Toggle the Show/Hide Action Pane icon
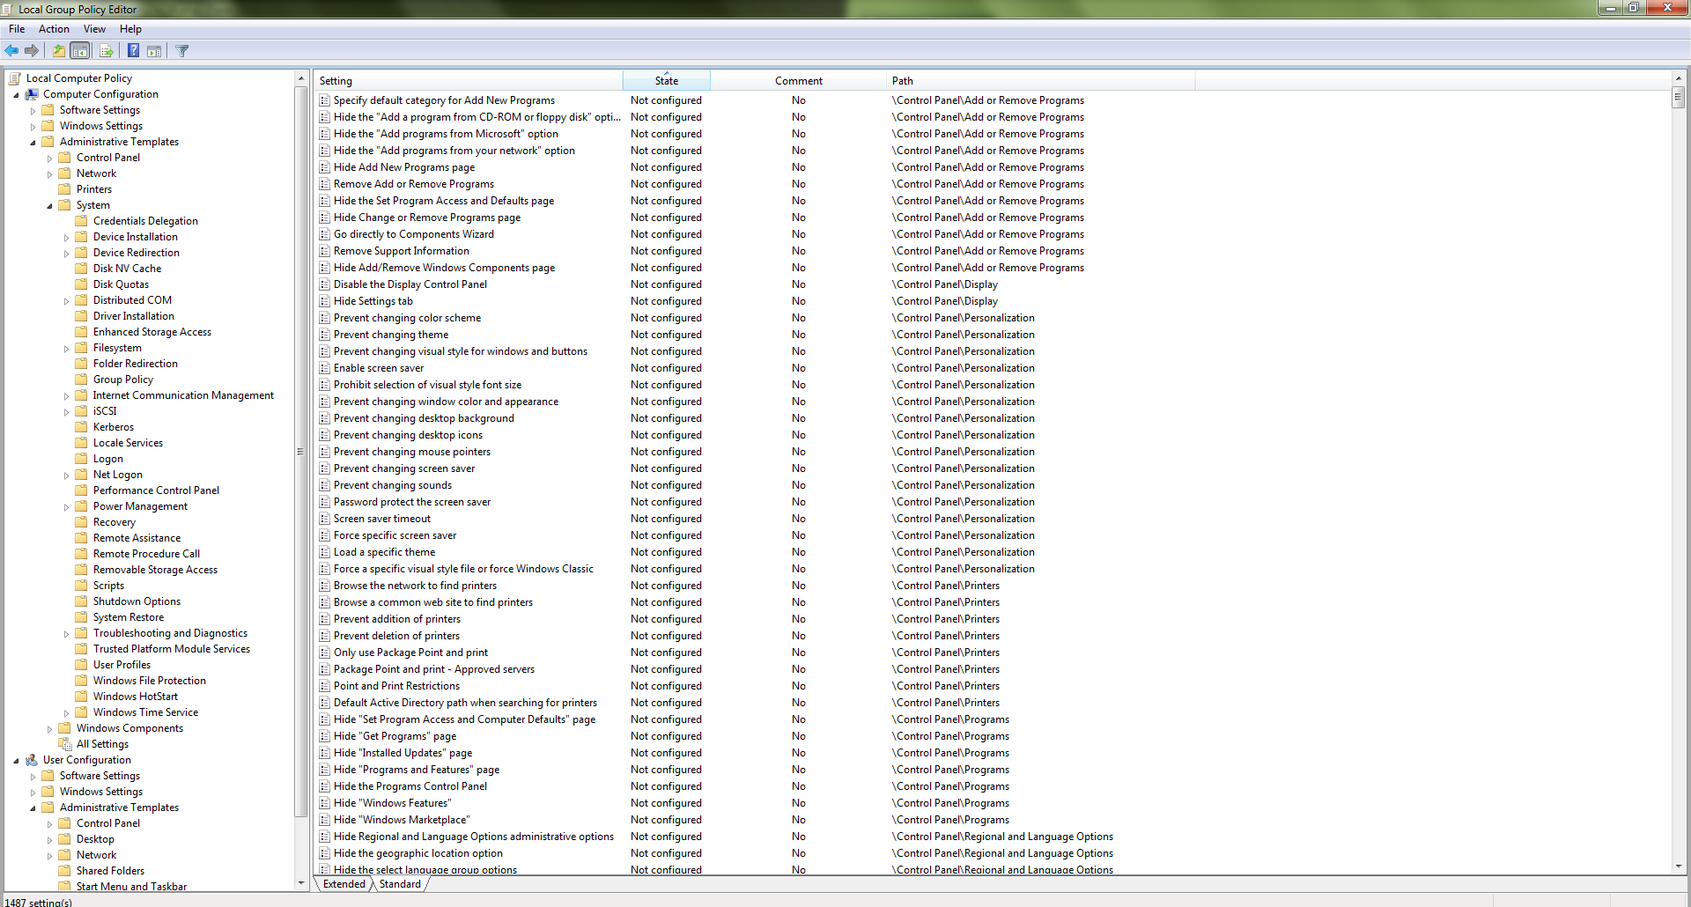The height and width of the screenshot is (907, 1691). (154, 51)
